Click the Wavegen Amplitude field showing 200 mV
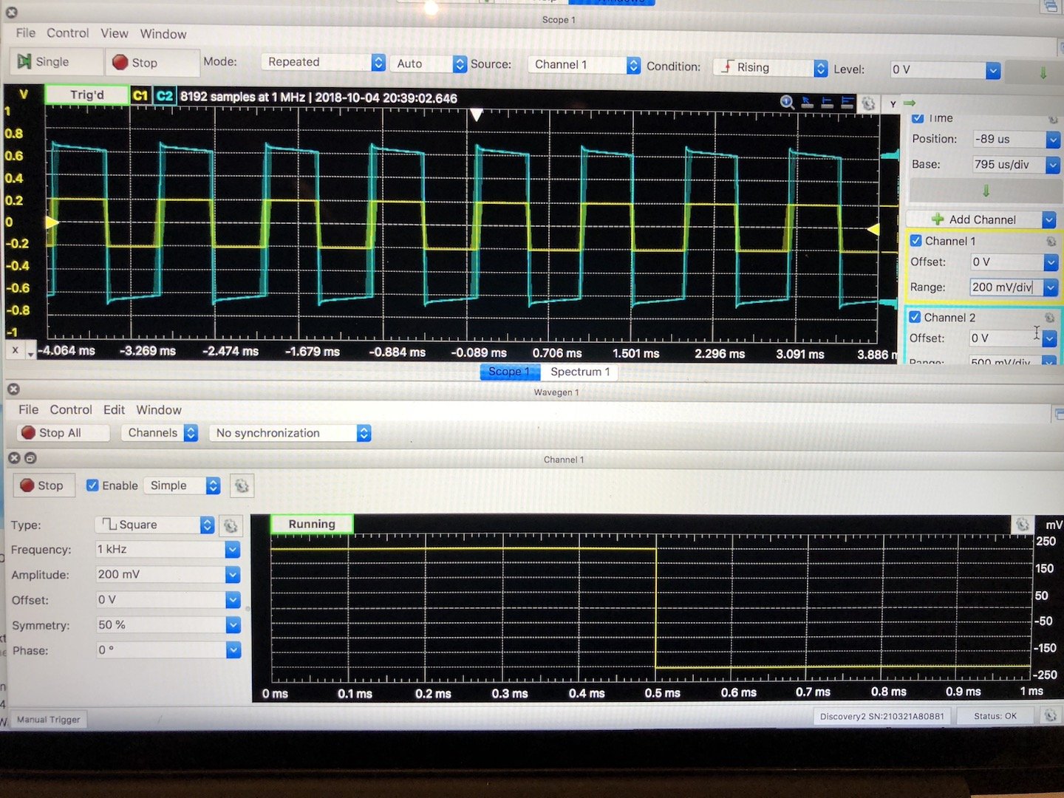Screen dimensions: 1064x798 pyautogui.click(x=160, y=575)
